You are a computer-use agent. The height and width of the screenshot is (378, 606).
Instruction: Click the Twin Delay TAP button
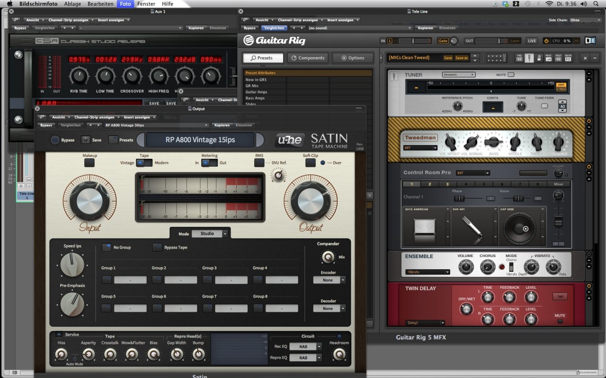tap(560, 297)
